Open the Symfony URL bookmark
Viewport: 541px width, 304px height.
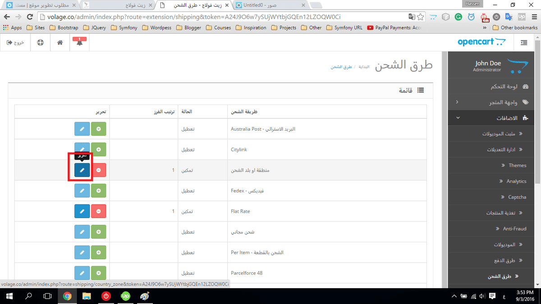(x=344, y=27)
